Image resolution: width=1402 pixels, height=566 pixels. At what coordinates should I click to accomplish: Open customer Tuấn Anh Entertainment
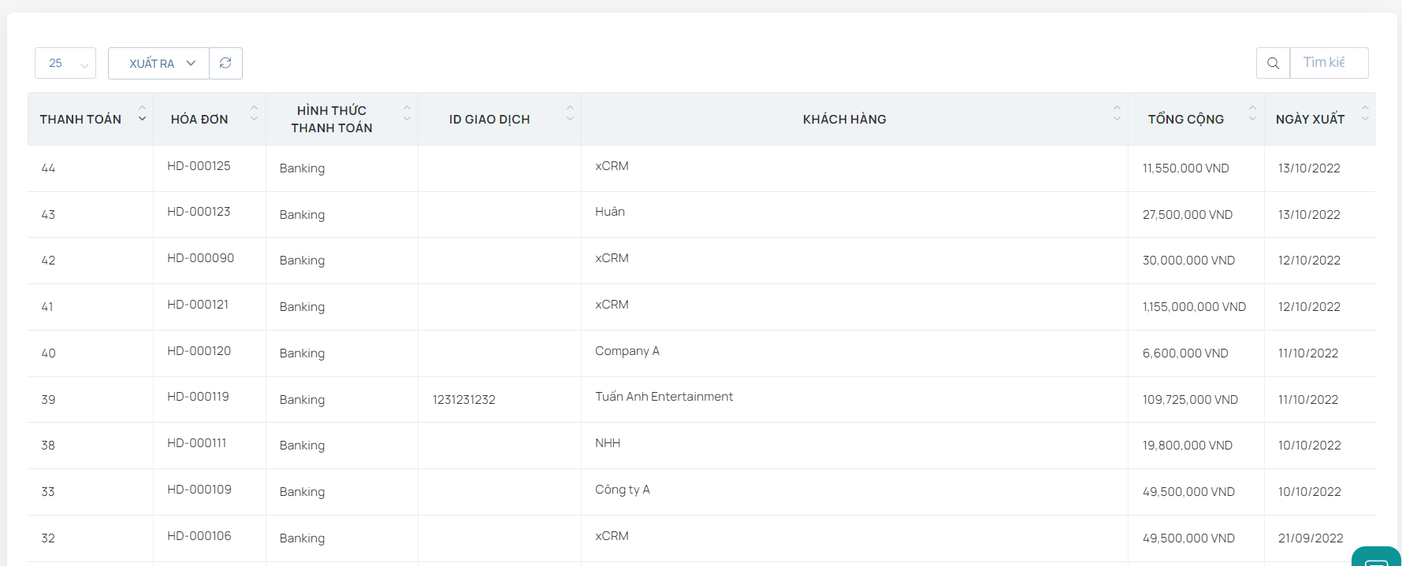tap(664, 397)
